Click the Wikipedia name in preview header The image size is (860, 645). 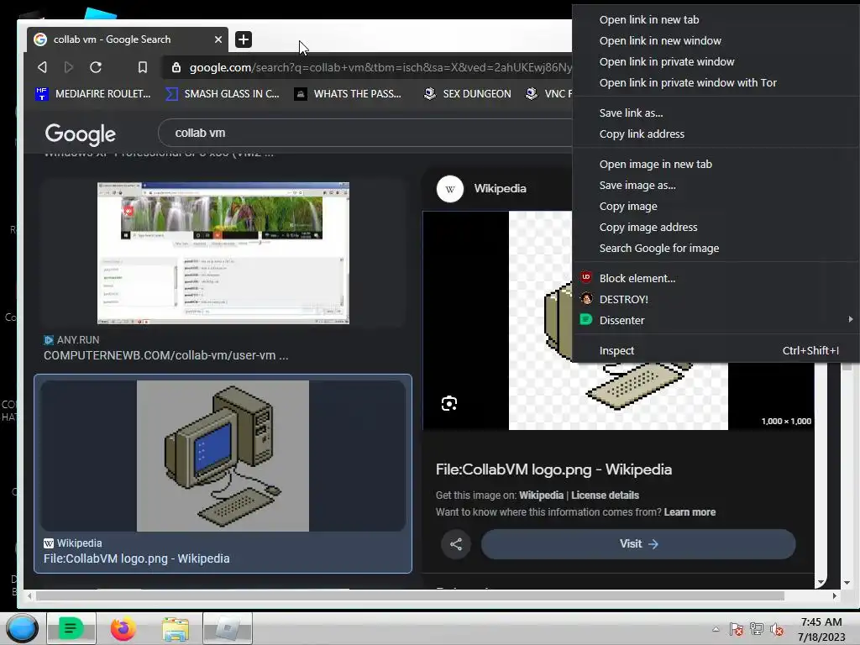click(501, 189)
